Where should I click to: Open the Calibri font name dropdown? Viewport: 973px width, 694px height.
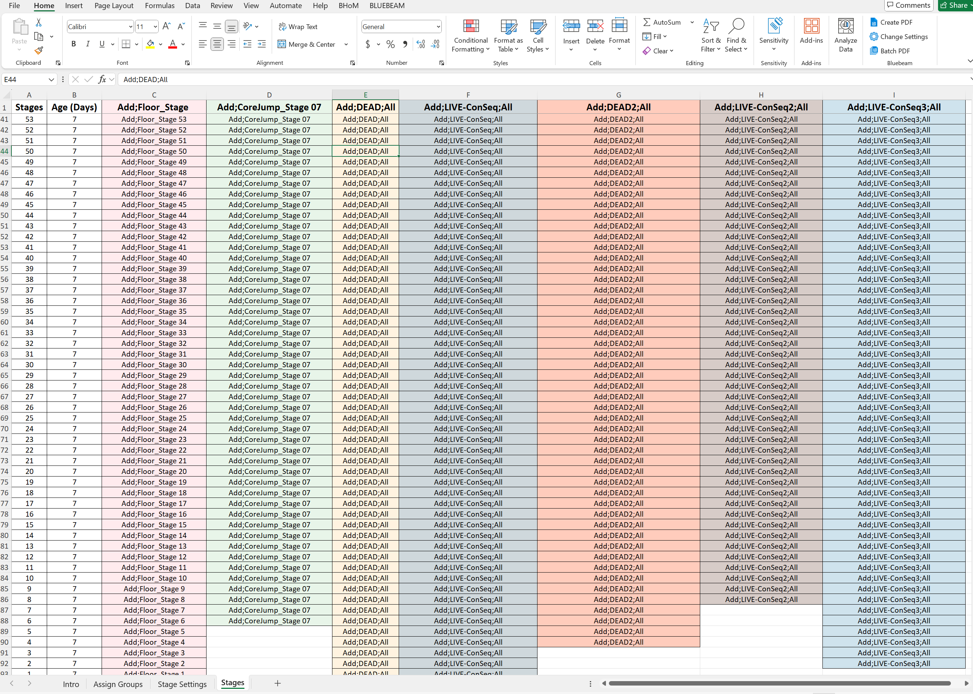pos(130,26)
